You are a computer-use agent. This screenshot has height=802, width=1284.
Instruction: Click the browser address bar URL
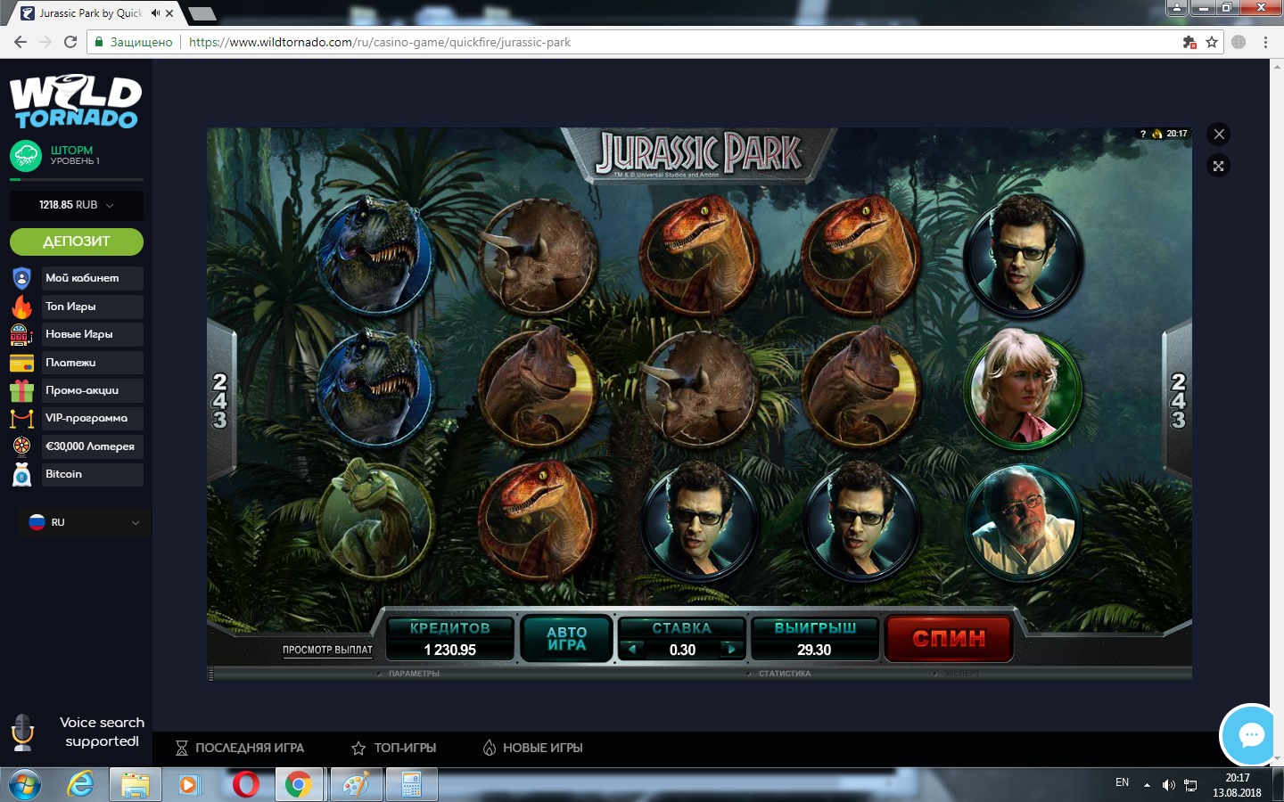click(380, 42)
